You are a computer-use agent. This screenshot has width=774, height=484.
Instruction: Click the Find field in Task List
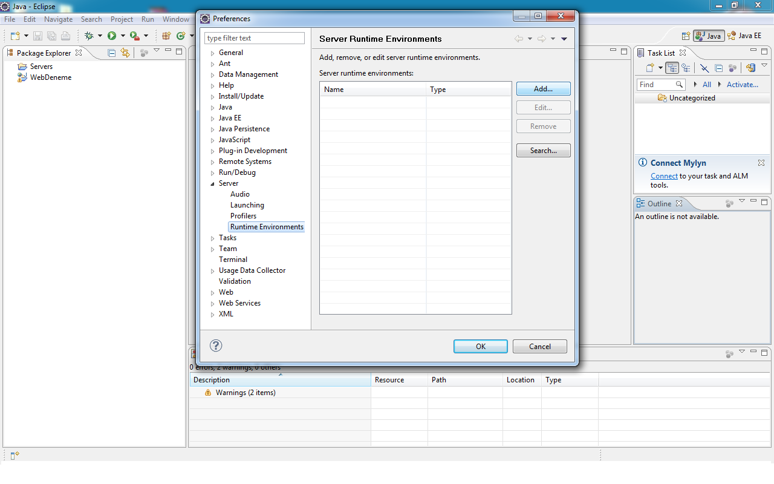point(660,85)
